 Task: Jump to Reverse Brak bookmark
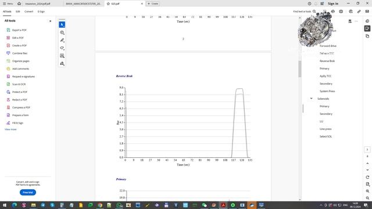[x=327, y=61]
